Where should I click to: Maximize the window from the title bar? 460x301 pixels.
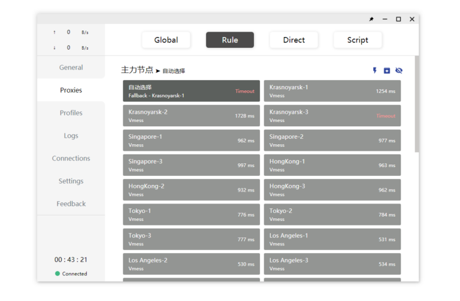point(398,19)
